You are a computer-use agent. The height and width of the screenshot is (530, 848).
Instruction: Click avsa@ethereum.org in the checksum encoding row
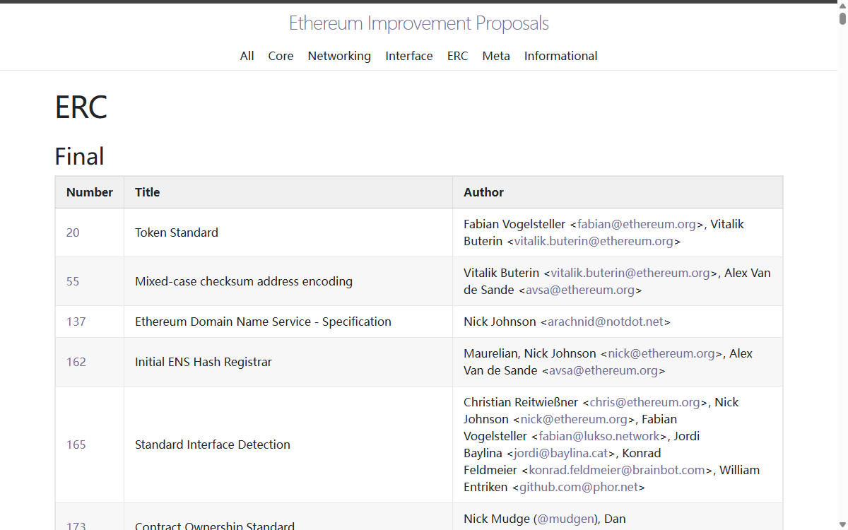pos(580,290)
